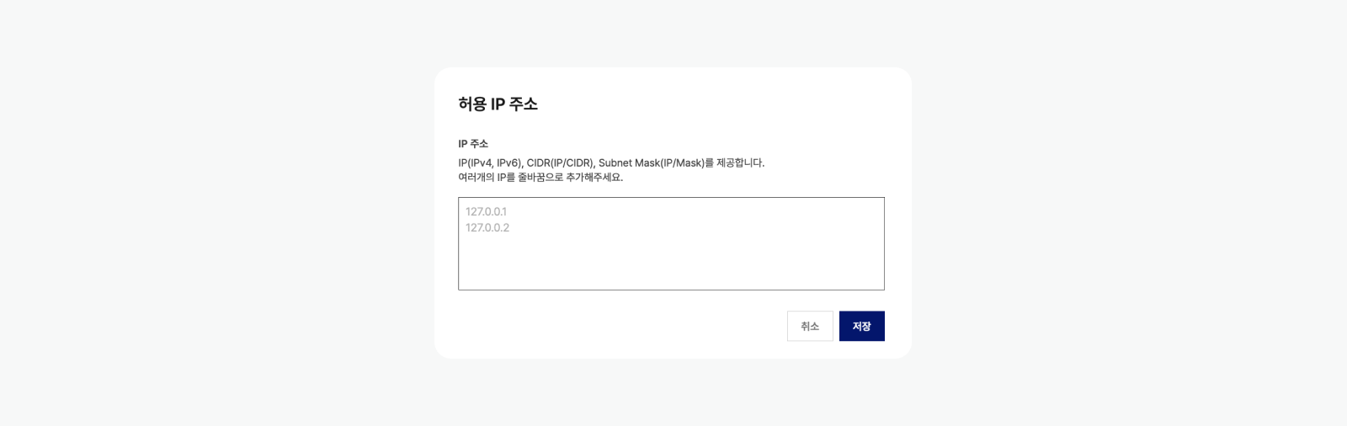Screen dimensions: 1347x426
Task: Click the blank dialog area left of 취소
Action: tap(615, 326)
